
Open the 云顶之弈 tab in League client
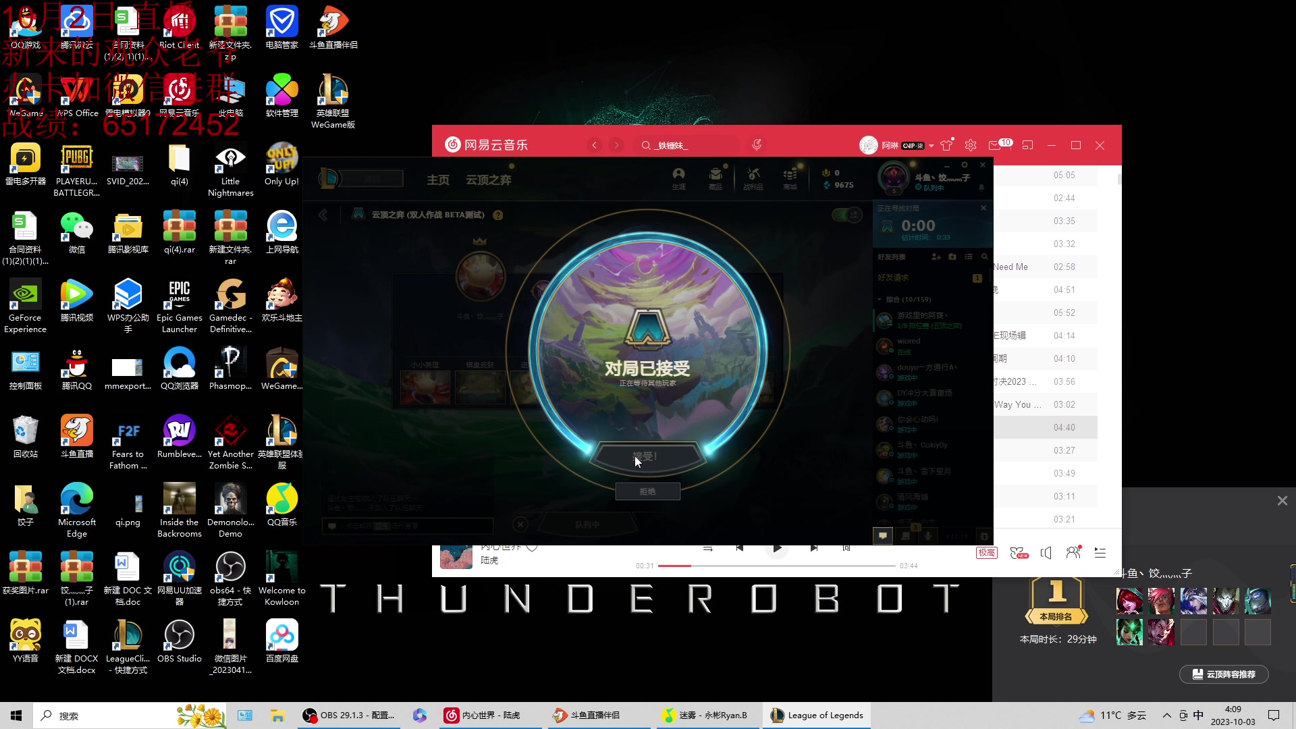tap(489, 180)
